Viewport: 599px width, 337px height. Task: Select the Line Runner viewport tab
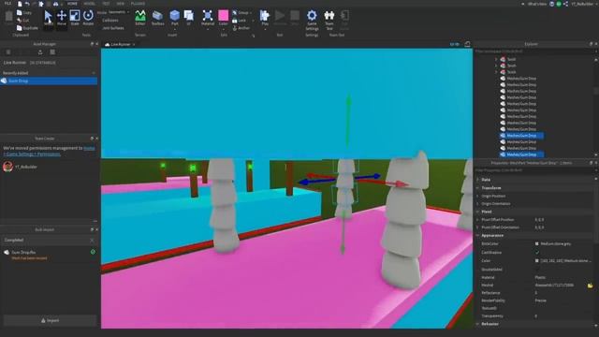(x=120, y=44)
